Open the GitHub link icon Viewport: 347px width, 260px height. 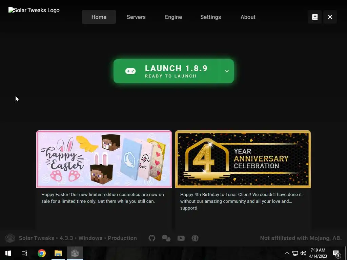coord(152,238)
